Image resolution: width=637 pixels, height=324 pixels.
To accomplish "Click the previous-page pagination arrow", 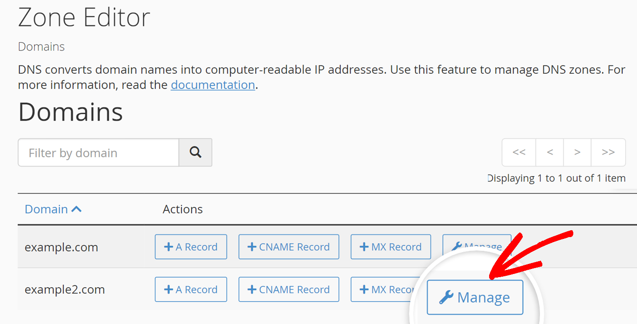I will 549,152.
